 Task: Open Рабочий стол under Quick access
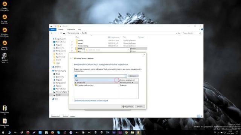(x=61, y=42)
